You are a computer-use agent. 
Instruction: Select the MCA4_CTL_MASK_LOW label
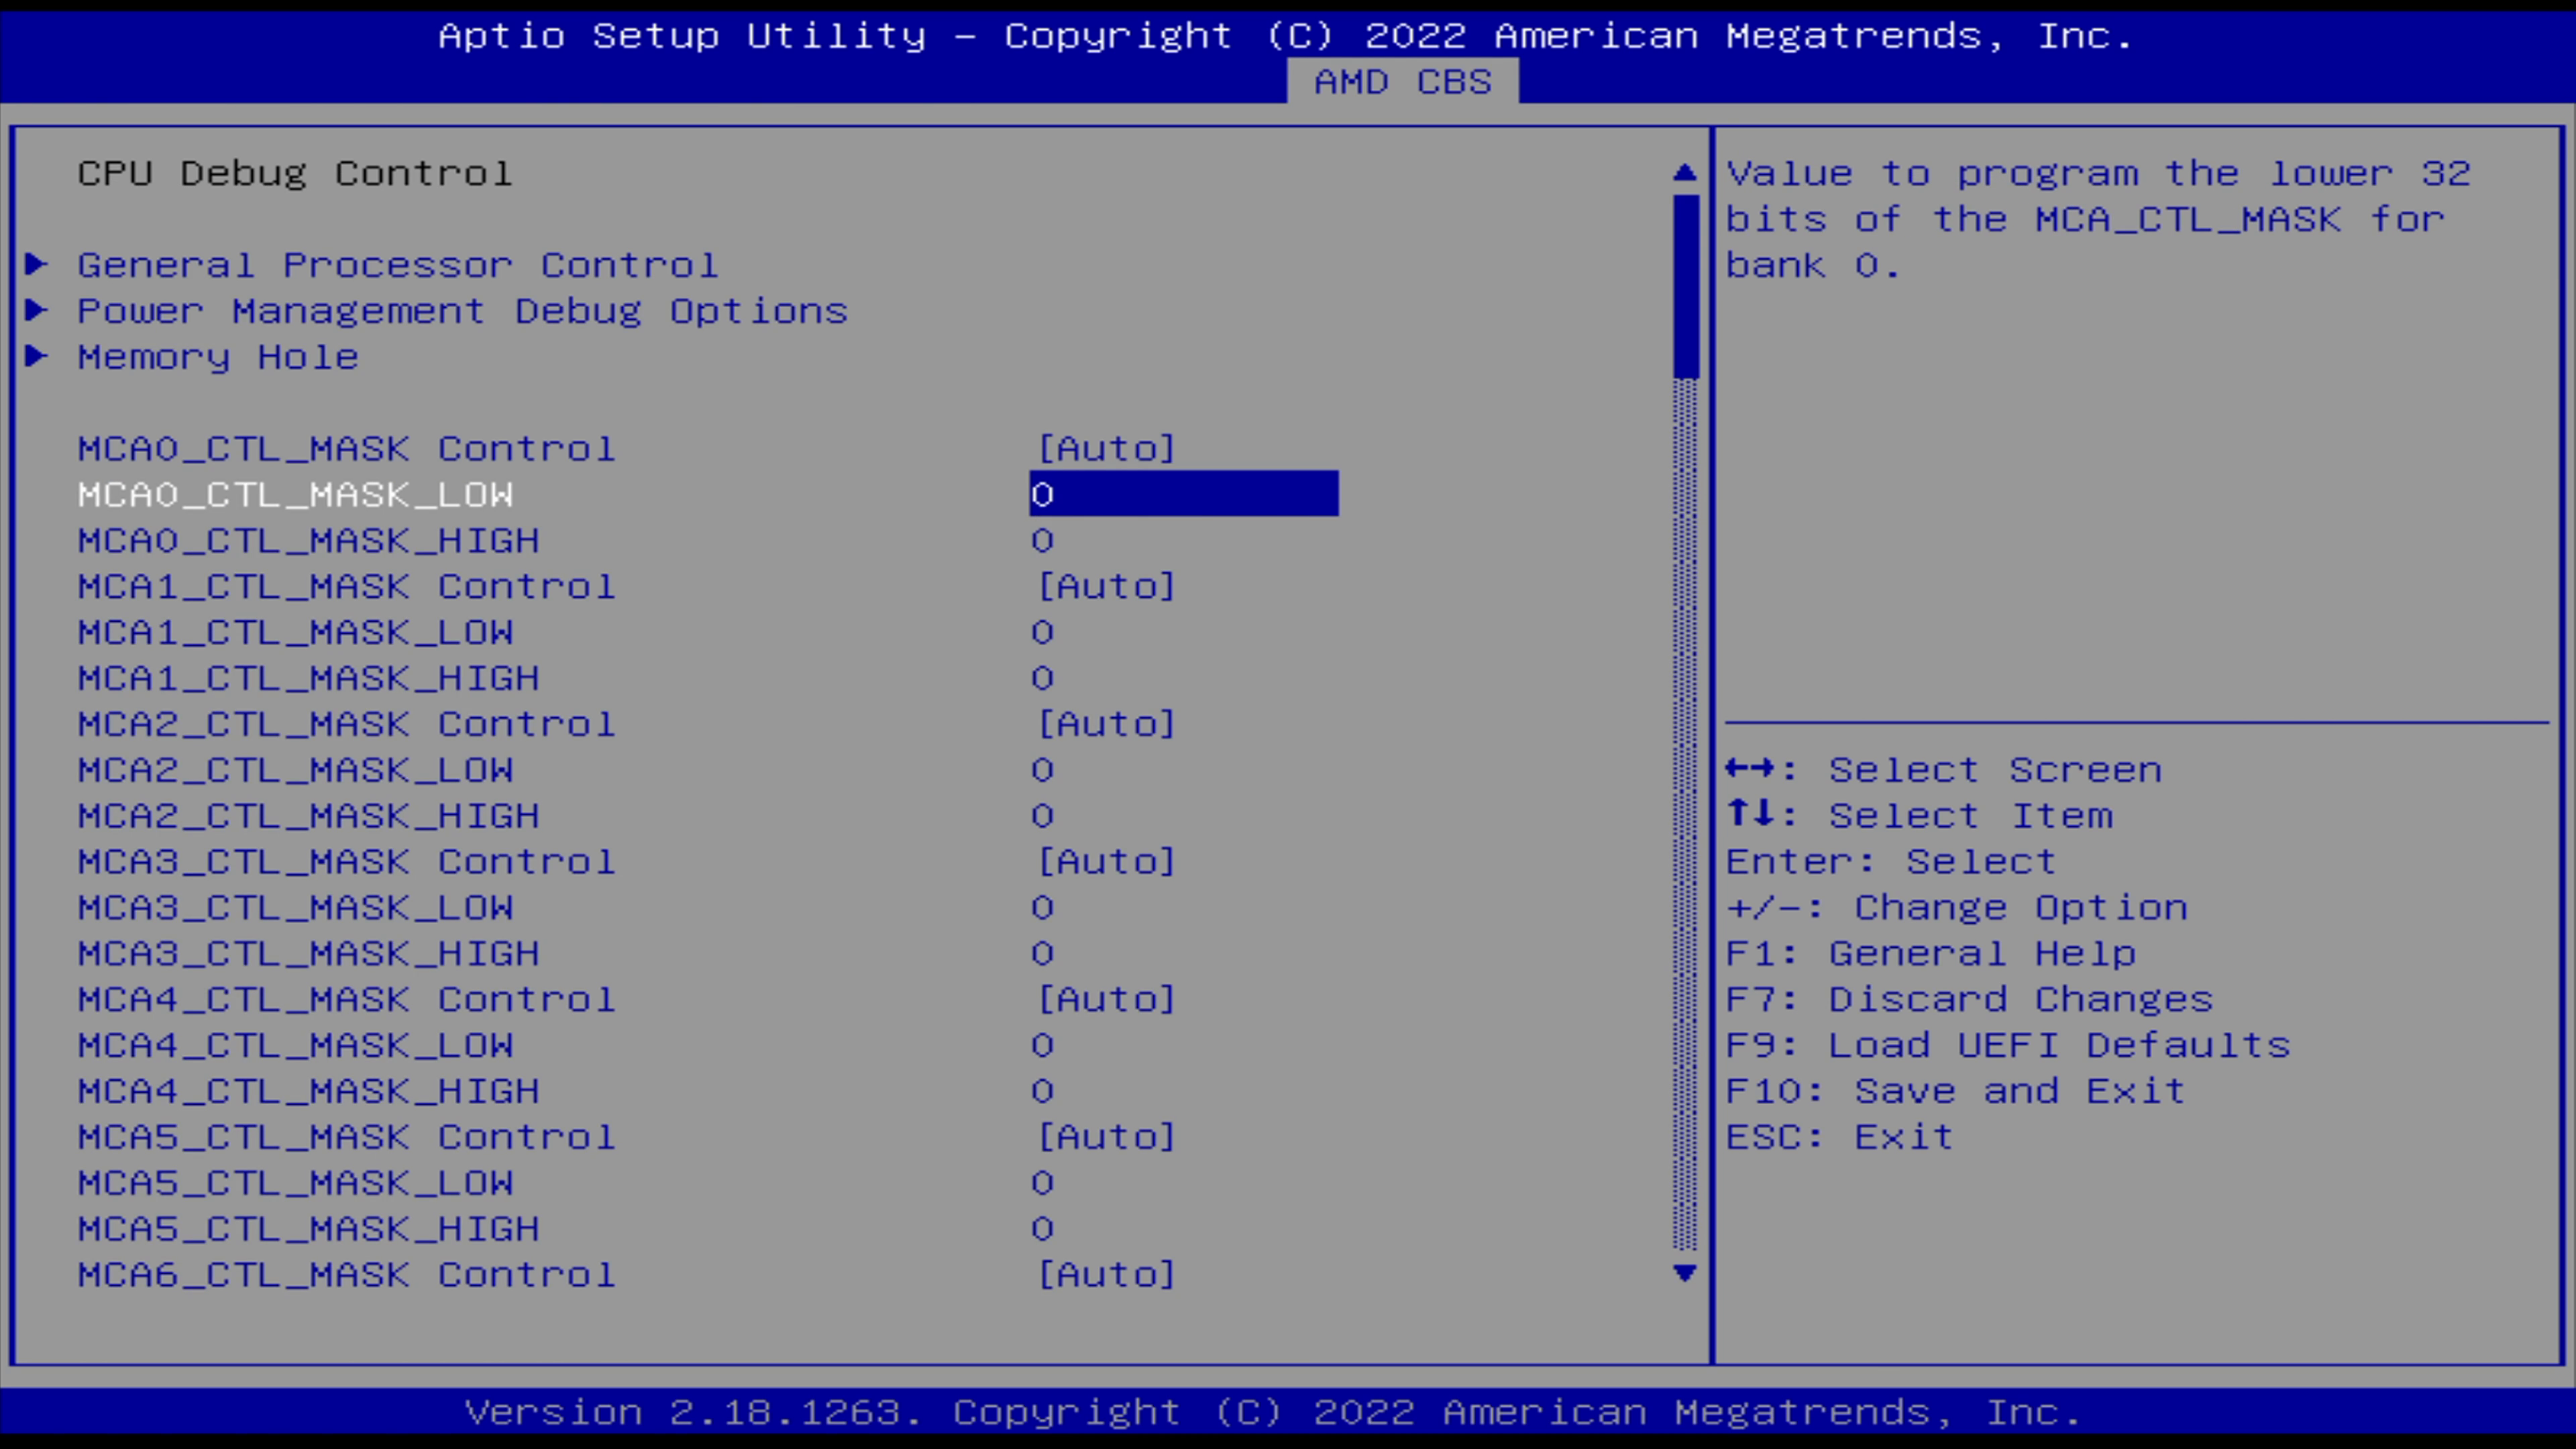pyautogui.click(x=296, y=1045)
